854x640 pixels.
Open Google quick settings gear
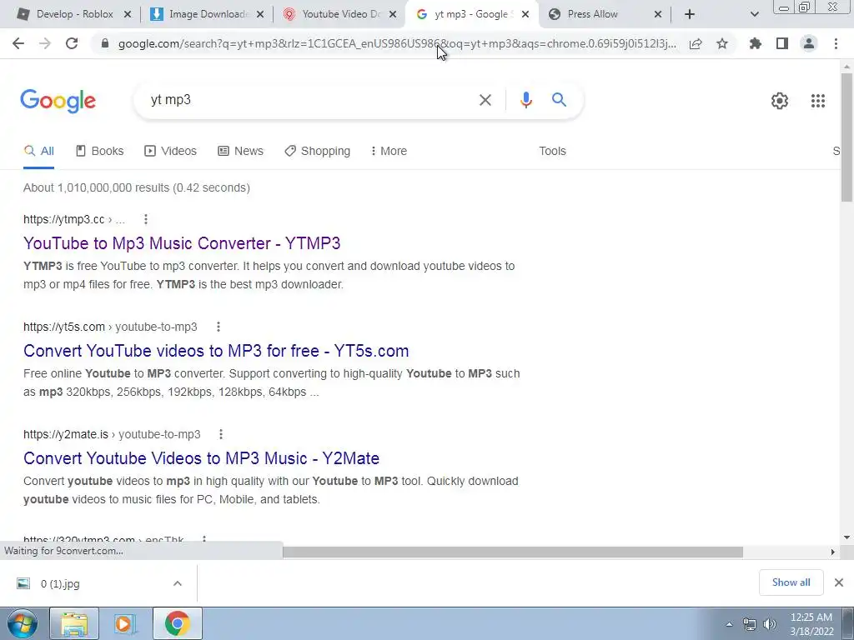(780, 101)
